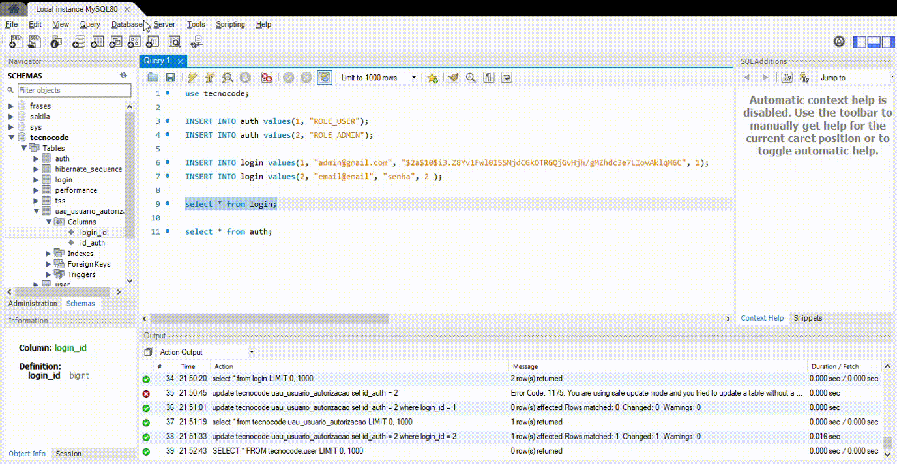Open the File menu

pyautogui.click(x=11, y=24)
